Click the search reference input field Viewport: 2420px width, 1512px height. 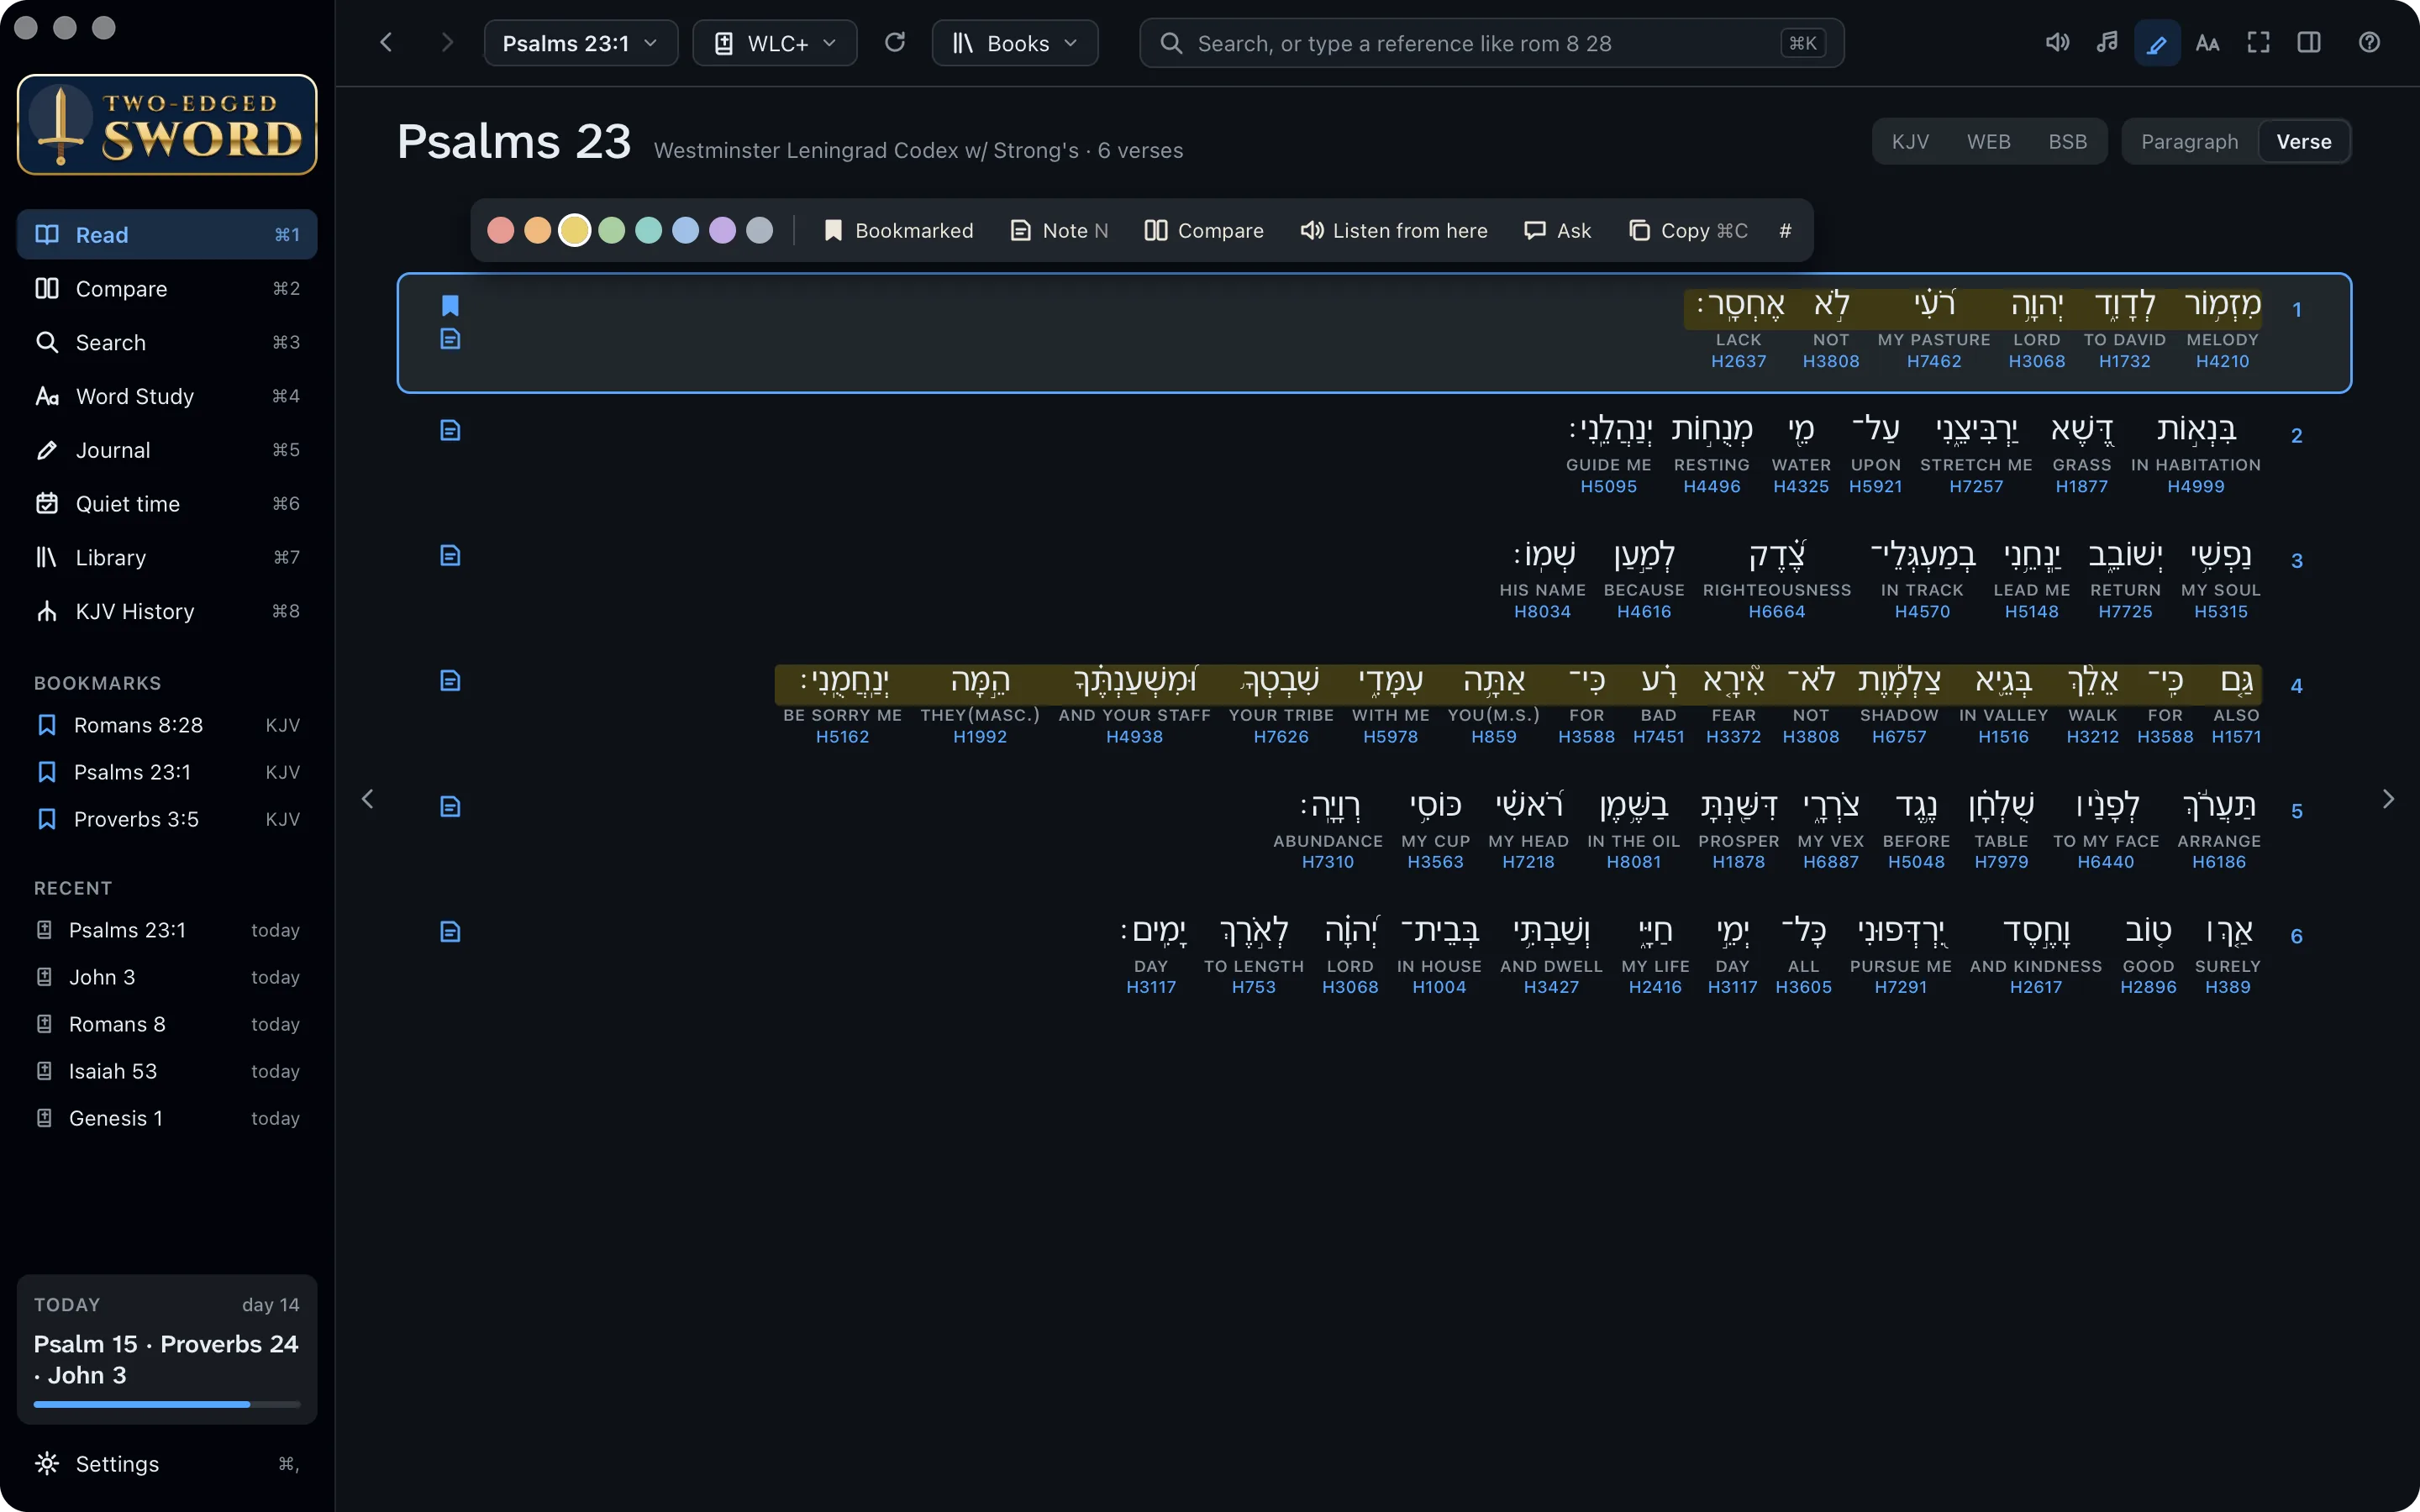click(1491, 43)
